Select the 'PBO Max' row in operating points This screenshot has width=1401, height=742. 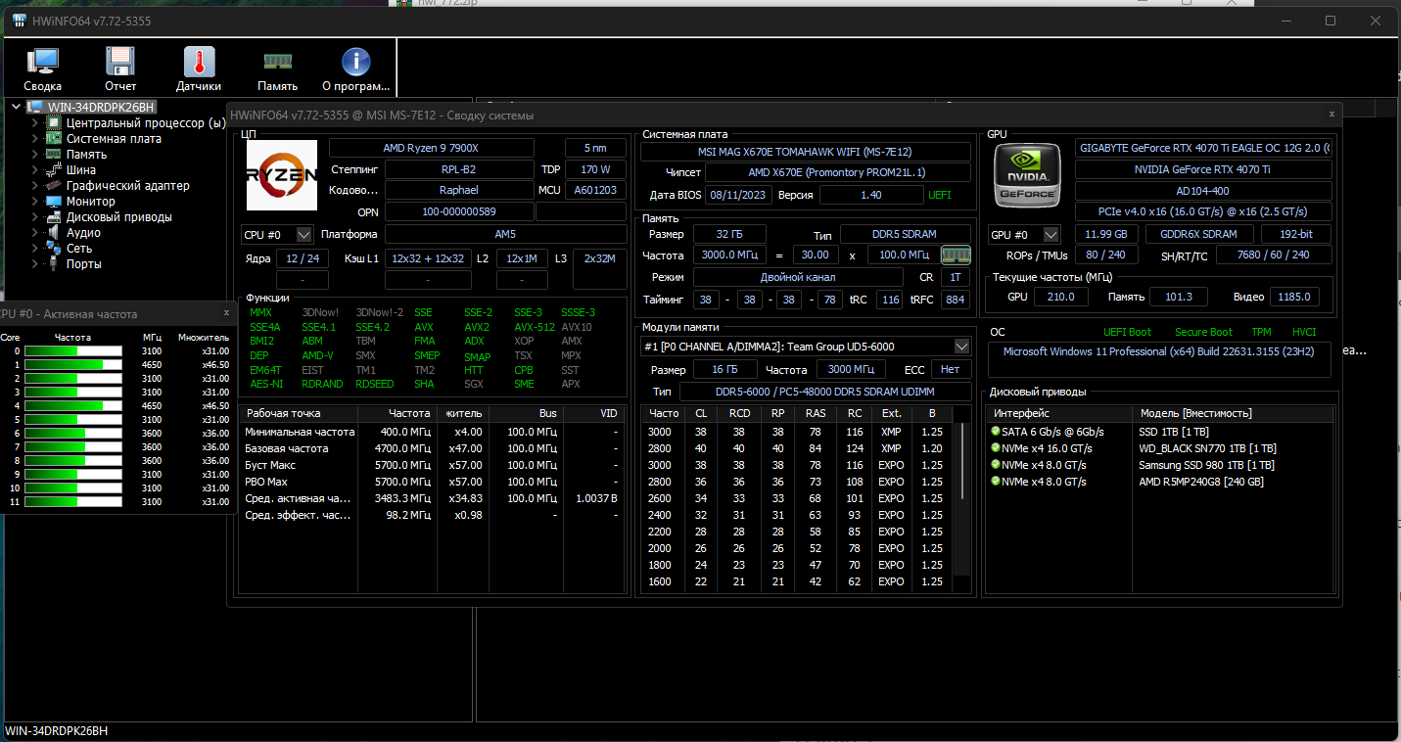pyautogui.click(x=432, y=482)
